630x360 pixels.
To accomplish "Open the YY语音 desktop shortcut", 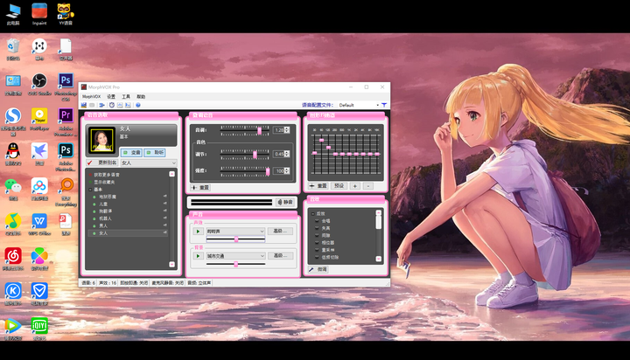I will [x=66, y=14].
